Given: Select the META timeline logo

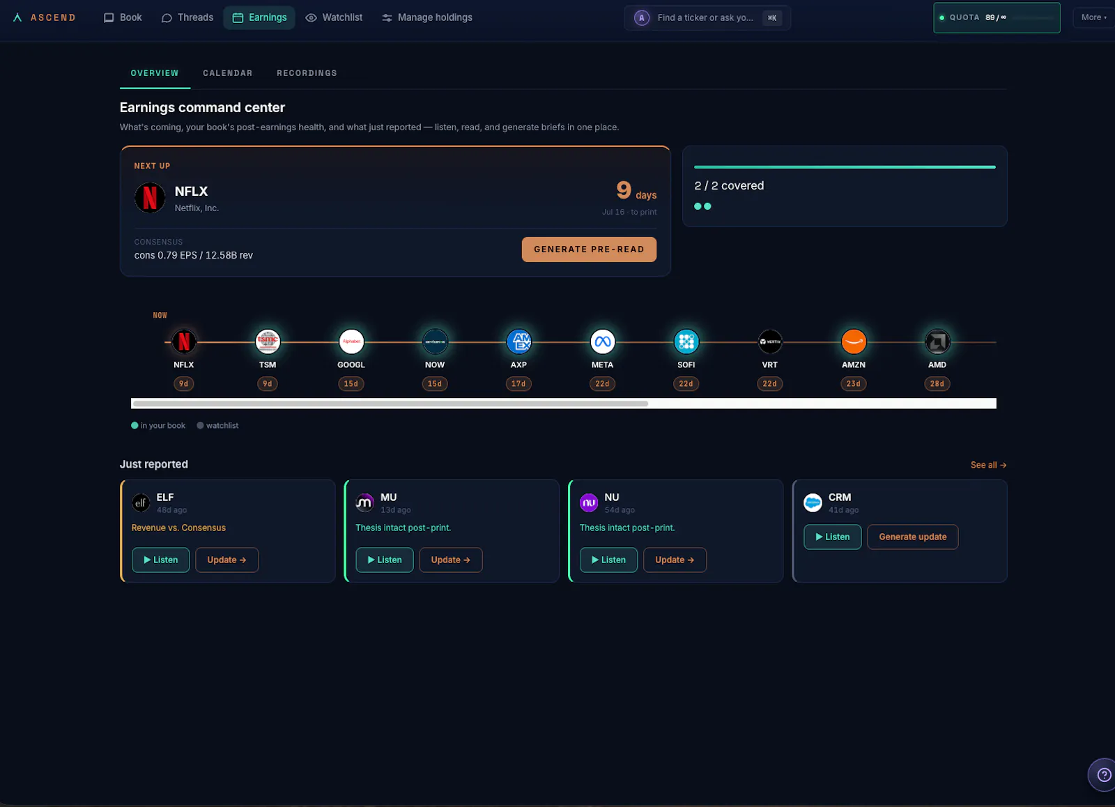Looking at the screenshot, I should (x=603, y=341).
